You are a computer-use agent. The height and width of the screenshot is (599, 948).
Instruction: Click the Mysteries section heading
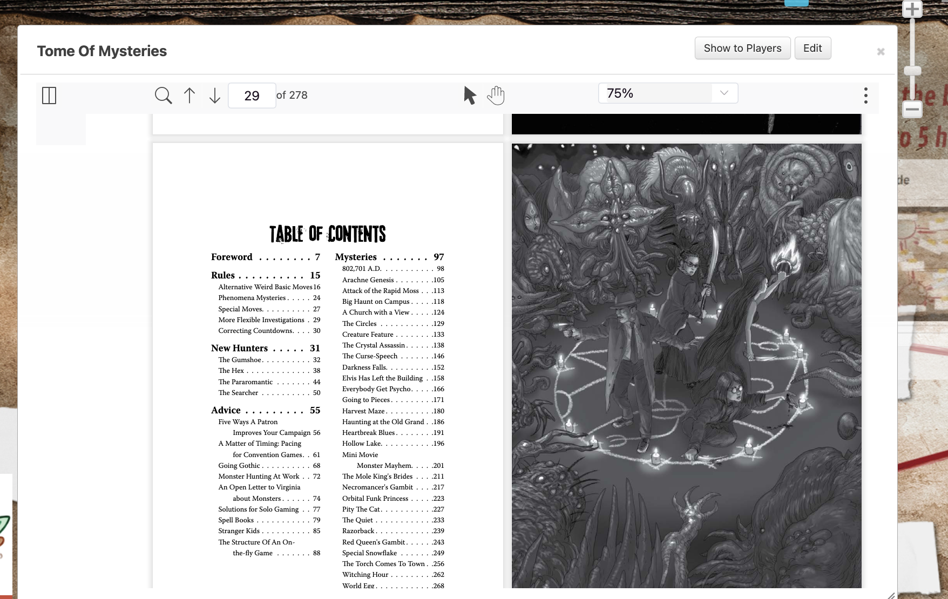(x=356, y=257)
